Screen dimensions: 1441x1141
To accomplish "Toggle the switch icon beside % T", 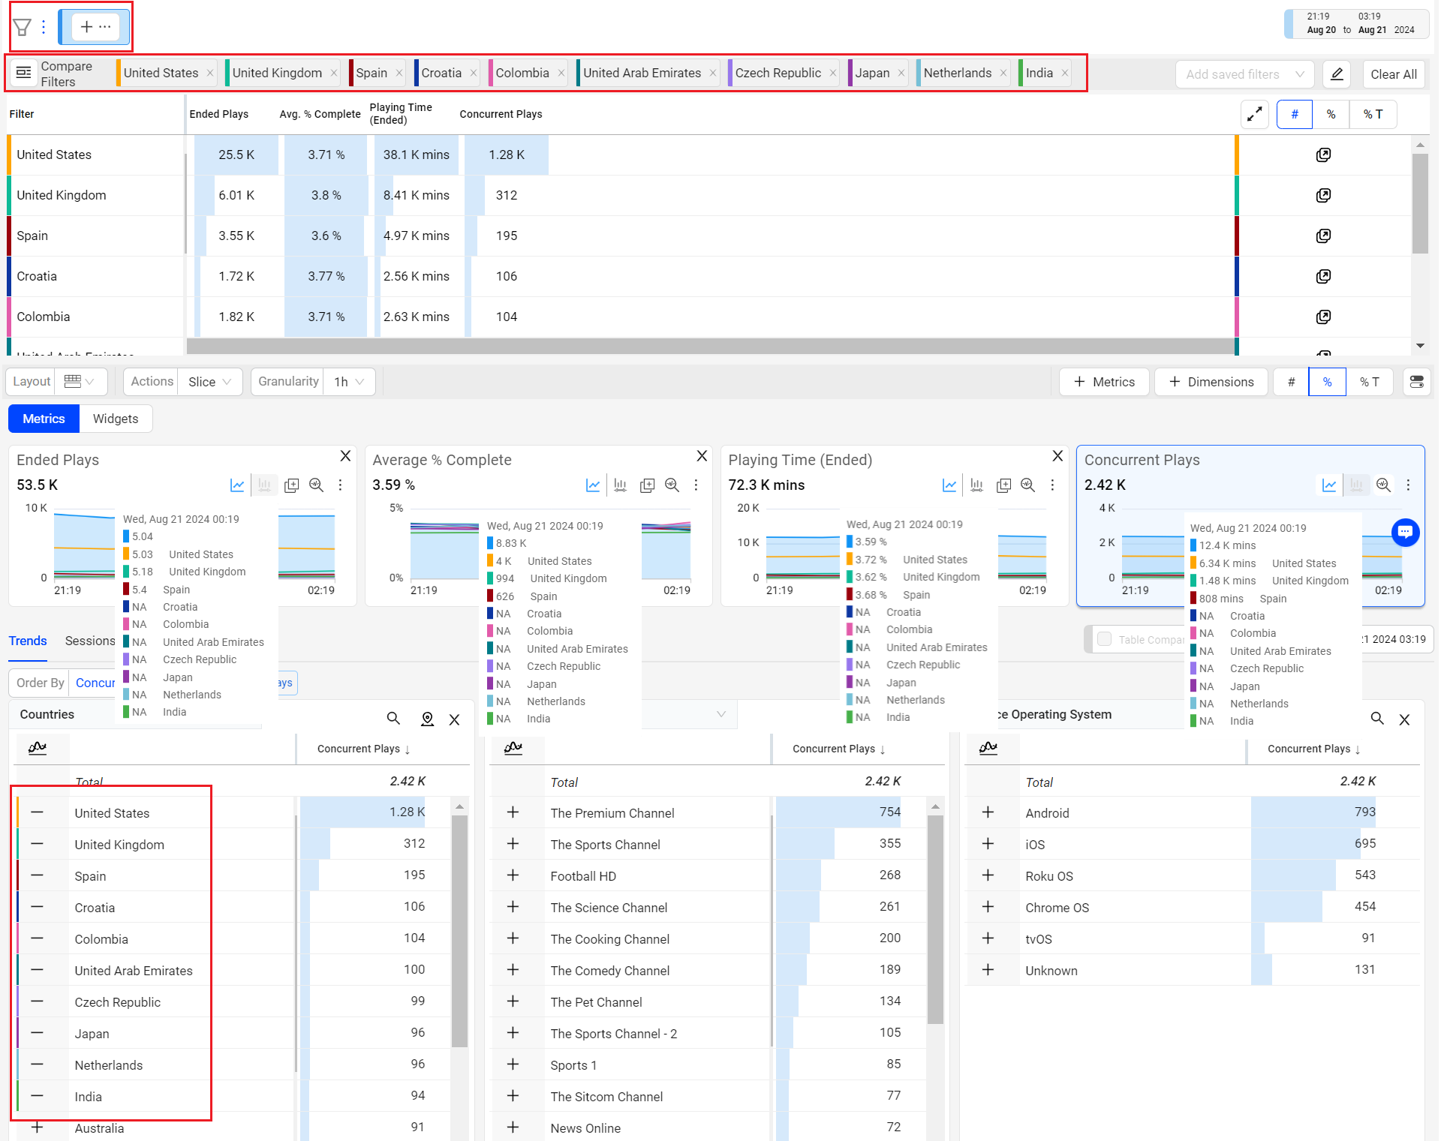I will point(1416,382).
